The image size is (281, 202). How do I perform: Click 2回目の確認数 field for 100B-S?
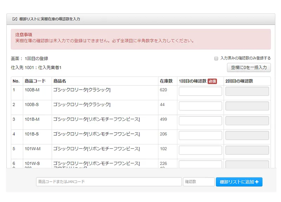click(247, 106)
